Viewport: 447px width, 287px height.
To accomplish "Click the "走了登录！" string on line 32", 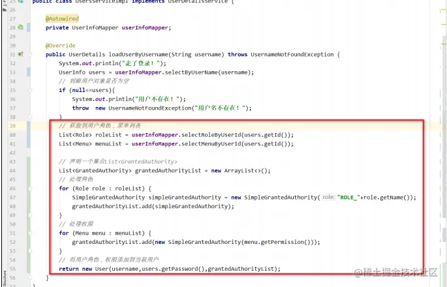I will [x=140, y=63].
